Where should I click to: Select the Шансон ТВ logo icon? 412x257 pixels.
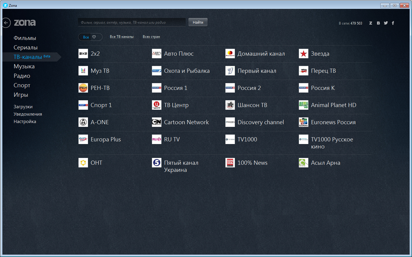pos(230,105)
